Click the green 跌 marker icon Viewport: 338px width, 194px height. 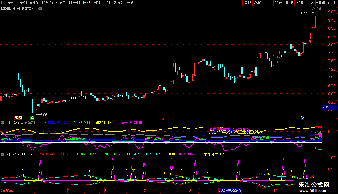32,118
